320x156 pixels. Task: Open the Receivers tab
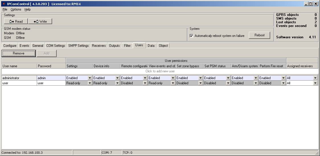pos(99,46)
